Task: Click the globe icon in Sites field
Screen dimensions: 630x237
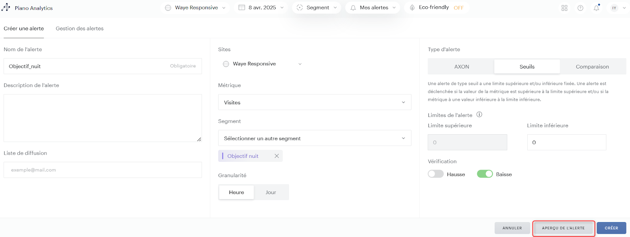Action: coord(226,64)
